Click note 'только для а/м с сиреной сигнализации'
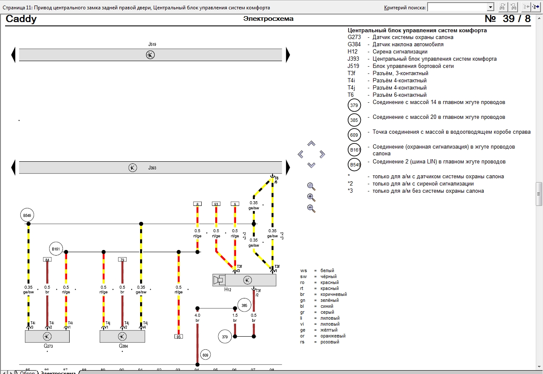Image resolution: width=543 pixels, height=374 pixels. [423, 184]
